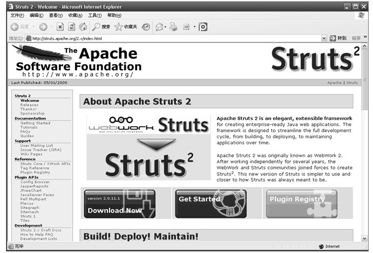Open How to Help FAQ link

click(x=37, y=234)
